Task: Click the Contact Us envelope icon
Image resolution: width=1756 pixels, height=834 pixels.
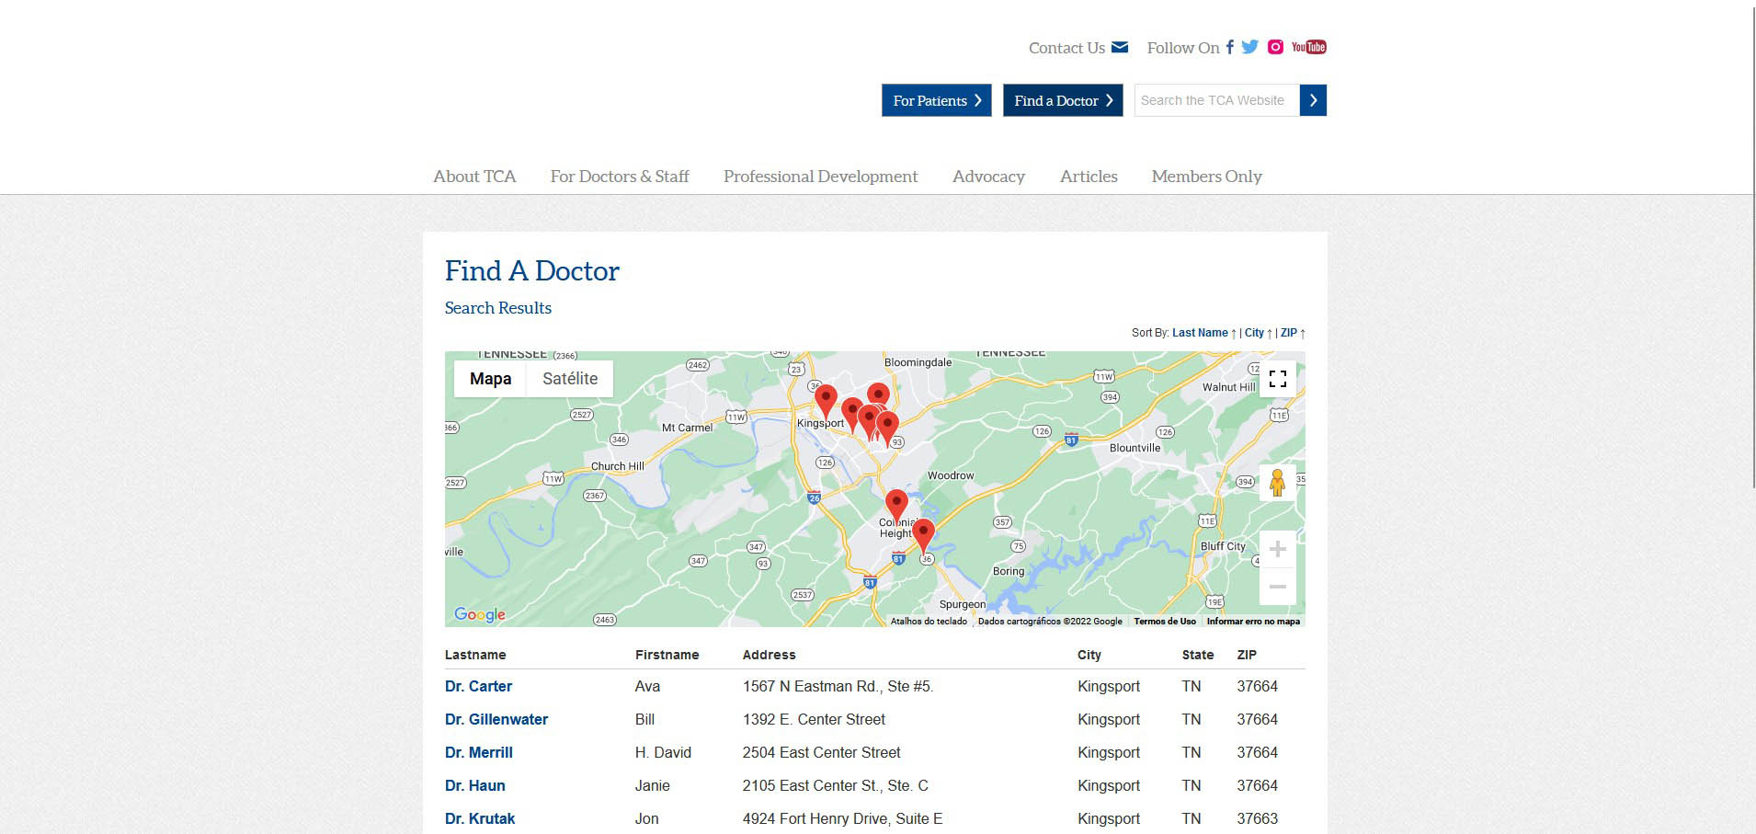Action: tap(1118, 46)
